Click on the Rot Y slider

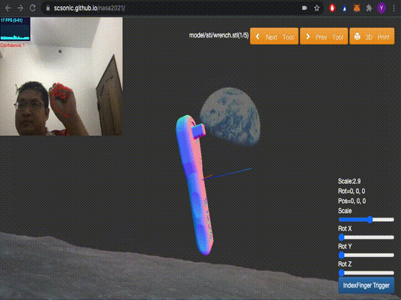point(367,255)
